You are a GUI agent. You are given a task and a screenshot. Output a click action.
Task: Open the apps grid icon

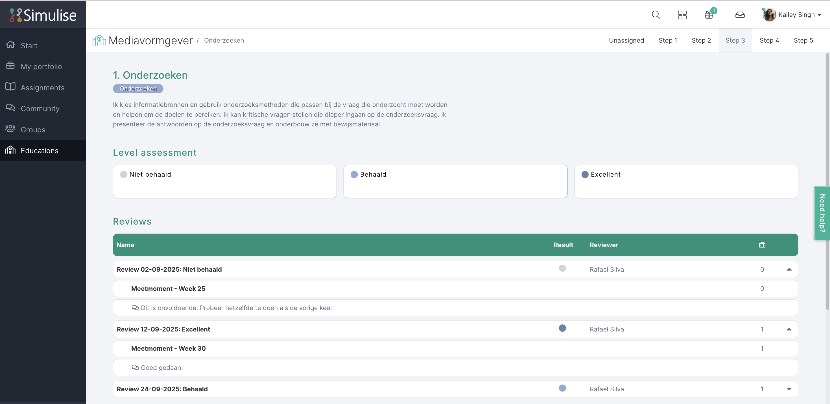point(682,15)
